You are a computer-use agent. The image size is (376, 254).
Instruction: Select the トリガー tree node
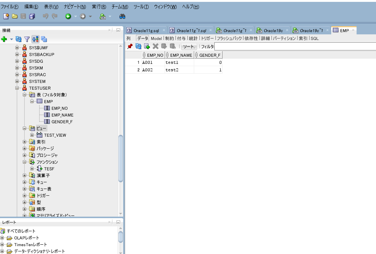43,196
